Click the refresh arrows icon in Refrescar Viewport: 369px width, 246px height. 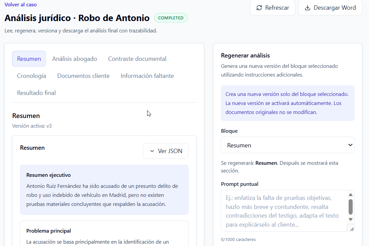point(259,8)
